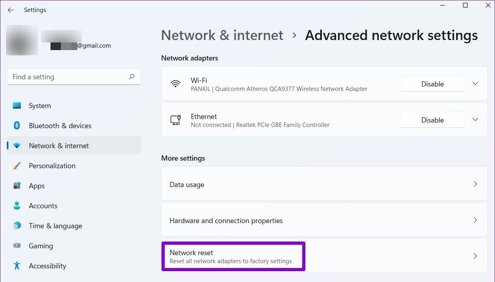Click the Apps grid icon in sidebar
Viewport: 495px width, 282px height.
click(17, 185)
